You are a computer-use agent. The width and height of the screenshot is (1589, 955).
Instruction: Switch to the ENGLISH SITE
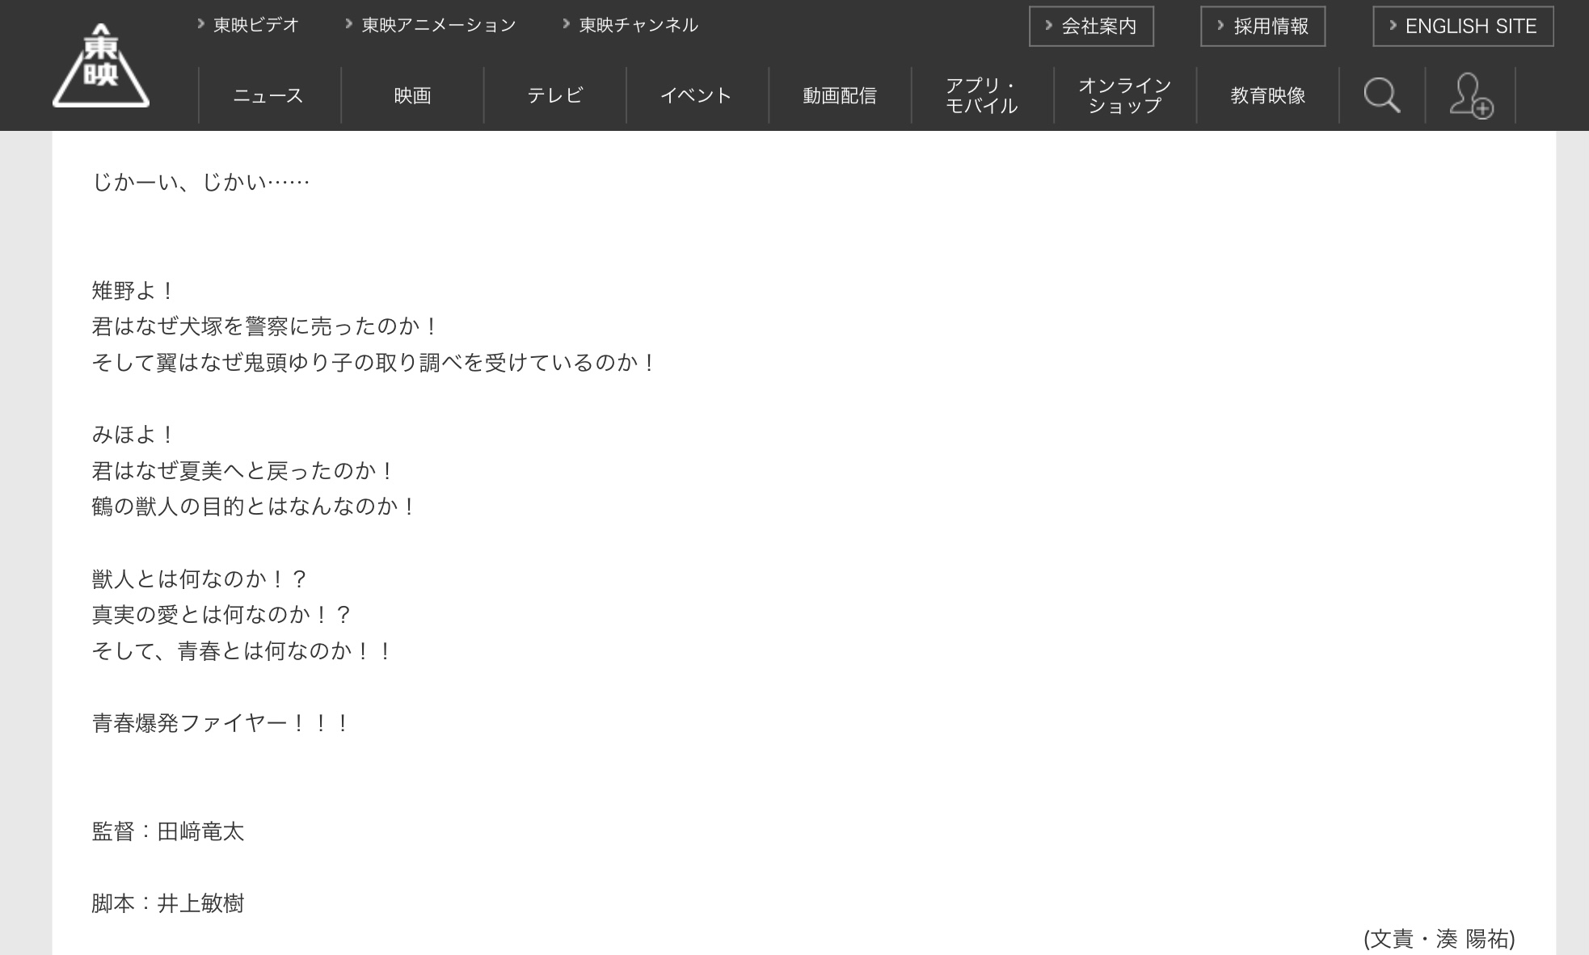coord(1463,27)
